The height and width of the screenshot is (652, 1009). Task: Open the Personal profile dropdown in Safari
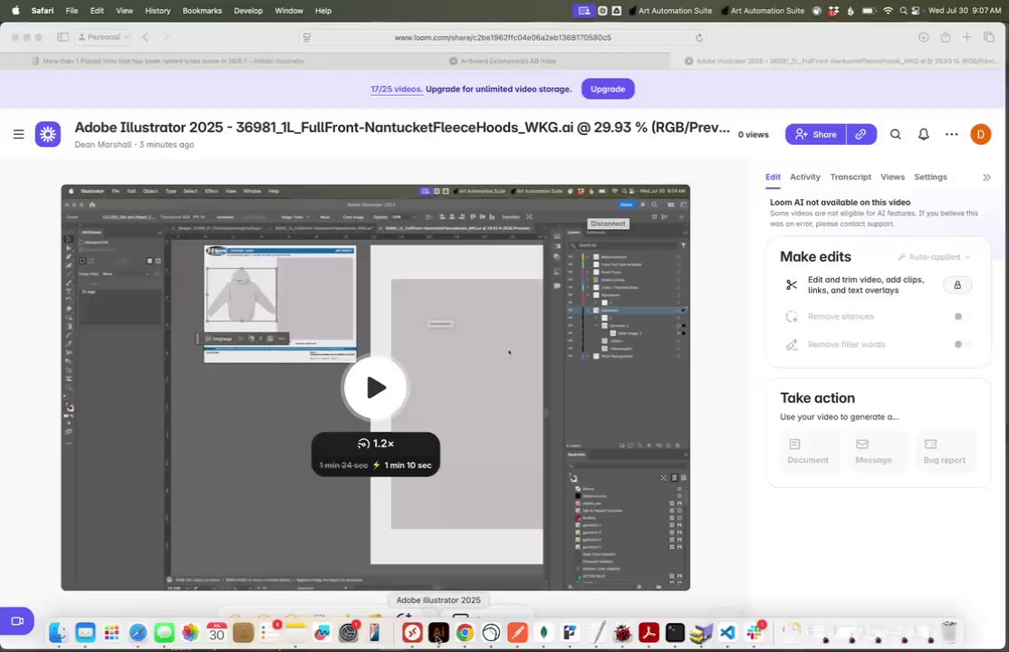(x=103, y=37)
